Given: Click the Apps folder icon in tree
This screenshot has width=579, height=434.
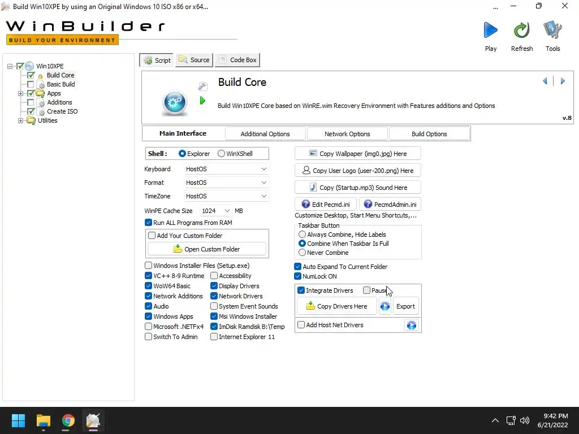Looking at the screenshot, I should tap(41, 93).
